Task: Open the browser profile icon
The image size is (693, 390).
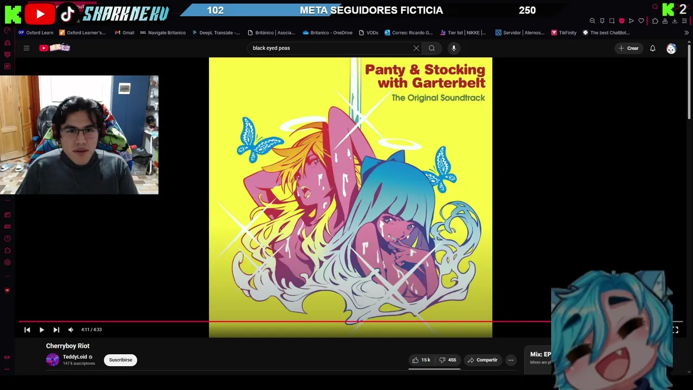Action: click(x=665, y=21)
